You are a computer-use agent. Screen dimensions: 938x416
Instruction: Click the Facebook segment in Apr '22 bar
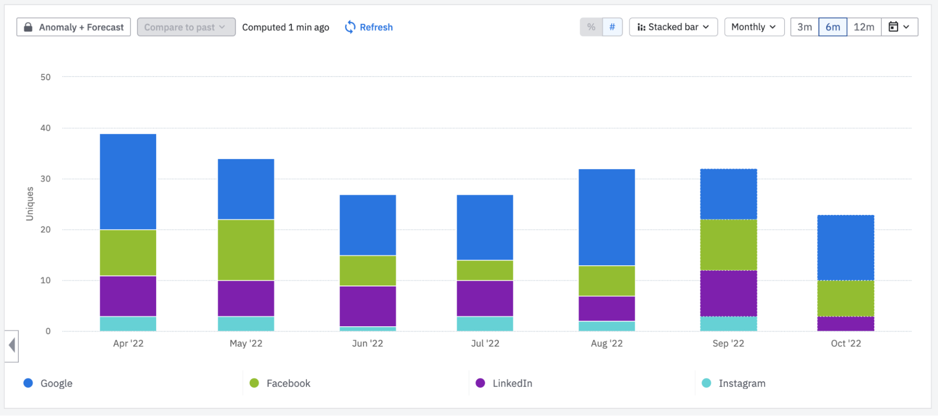[128, 253]
